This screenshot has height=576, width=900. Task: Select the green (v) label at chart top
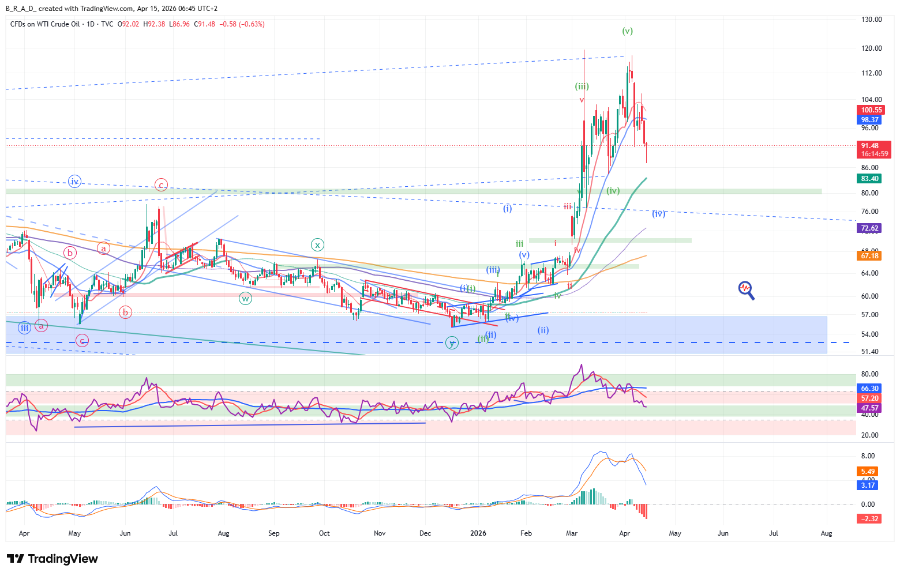tap(627, 31)
